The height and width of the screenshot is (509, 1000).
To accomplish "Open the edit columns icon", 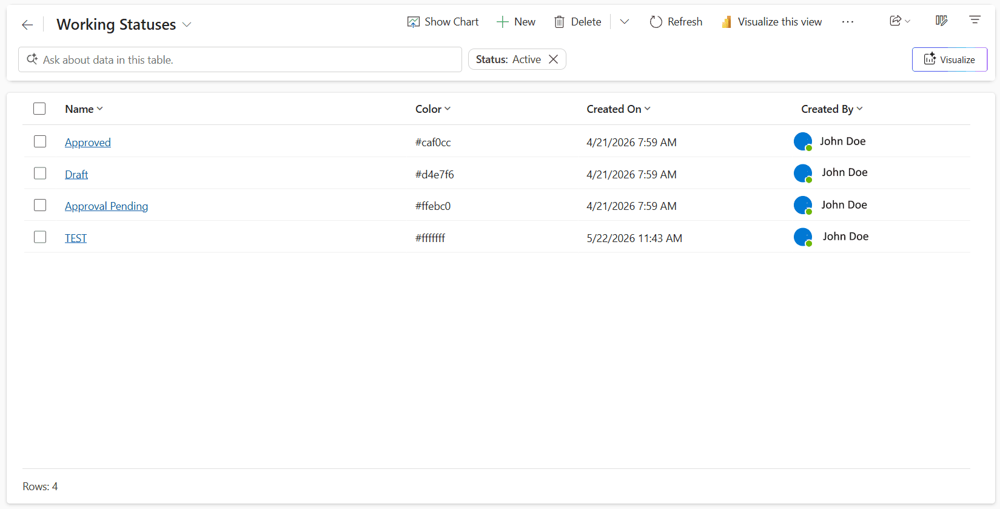I will point(941,21).
